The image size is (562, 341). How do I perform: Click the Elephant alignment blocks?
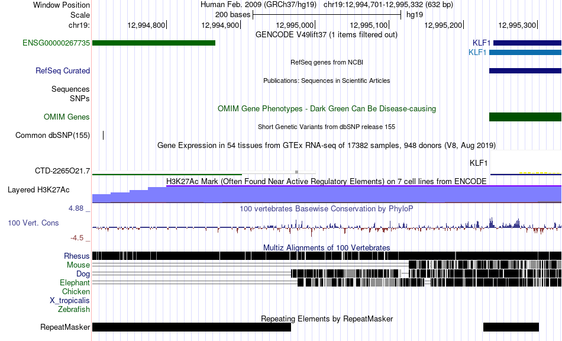[429, 282]
